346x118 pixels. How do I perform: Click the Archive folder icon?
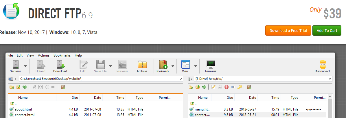(x=142, y=64)
